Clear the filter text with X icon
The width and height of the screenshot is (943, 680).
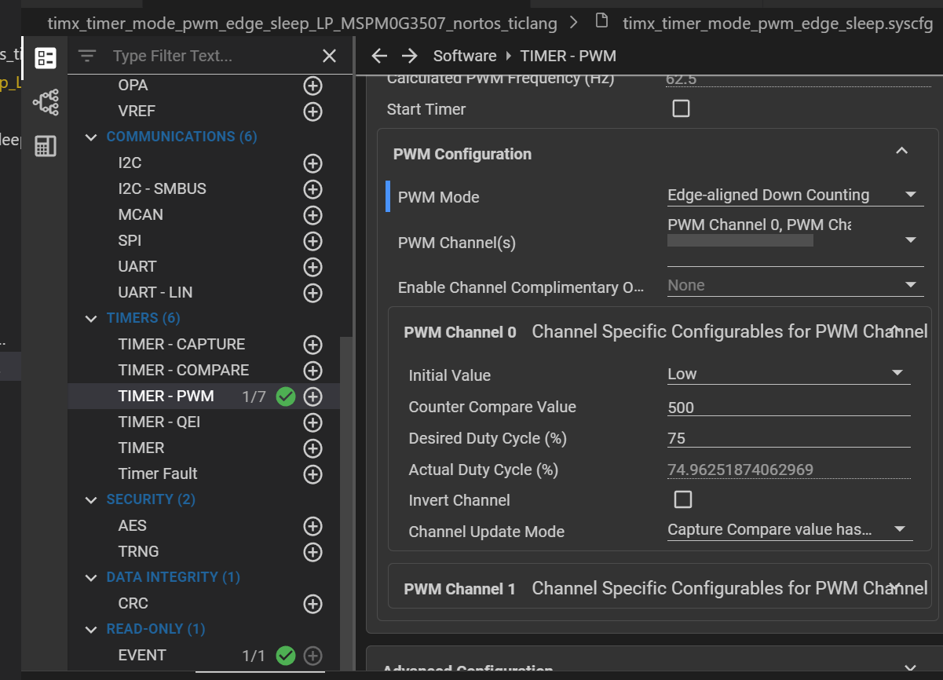pyautogui.click(x=329, y=57)
